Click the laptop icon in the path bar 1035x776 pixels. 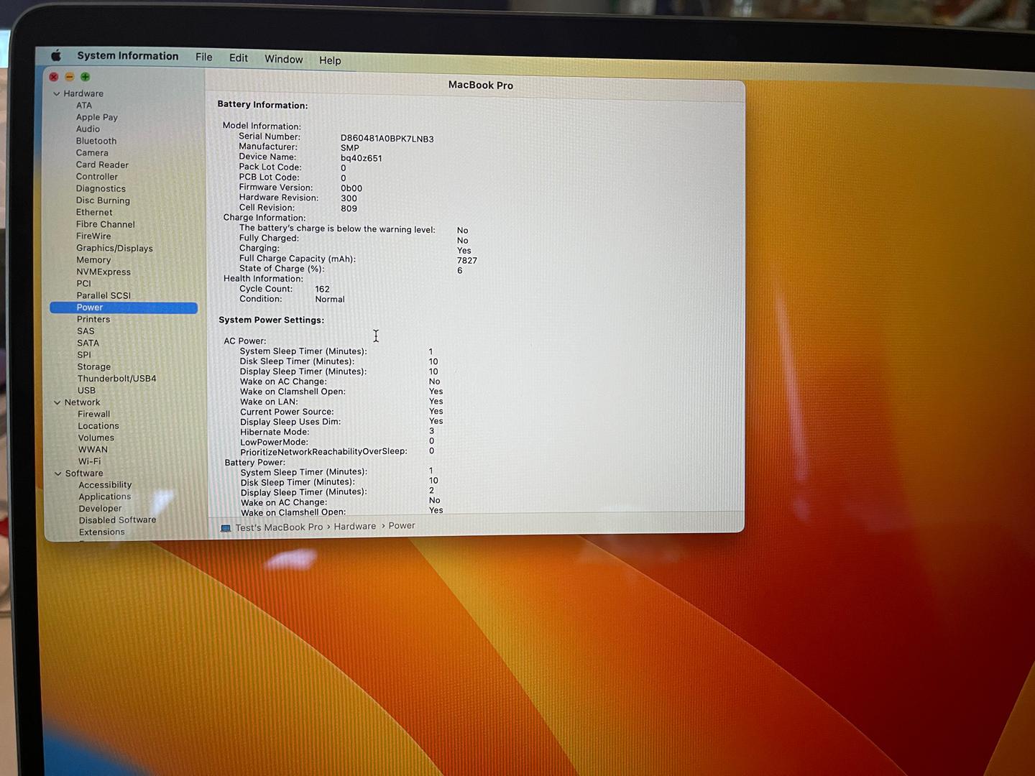(x=226, y=528)
